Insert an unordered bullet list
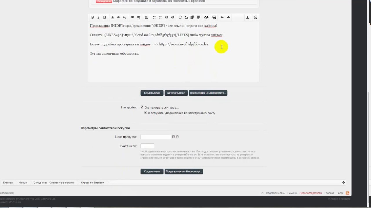This screenshot has width=371, height=208. (154, 18)
